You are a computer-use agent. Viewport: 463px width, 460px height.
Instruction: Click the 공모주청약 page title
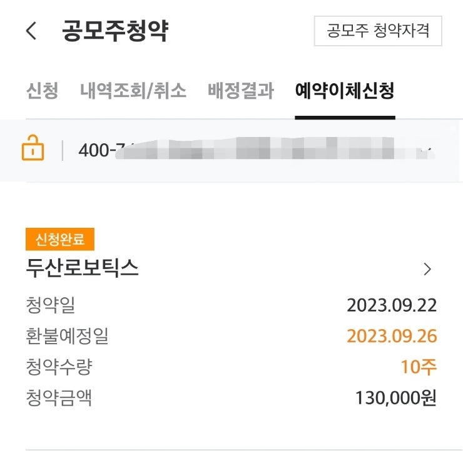(115, 31)
